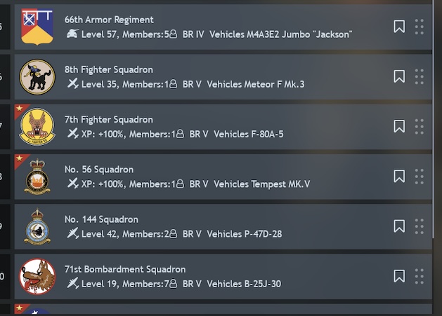Click bookmark icon for 71st Bombardment Squadron
The image size is (442, 316).
tap(399, 276)
